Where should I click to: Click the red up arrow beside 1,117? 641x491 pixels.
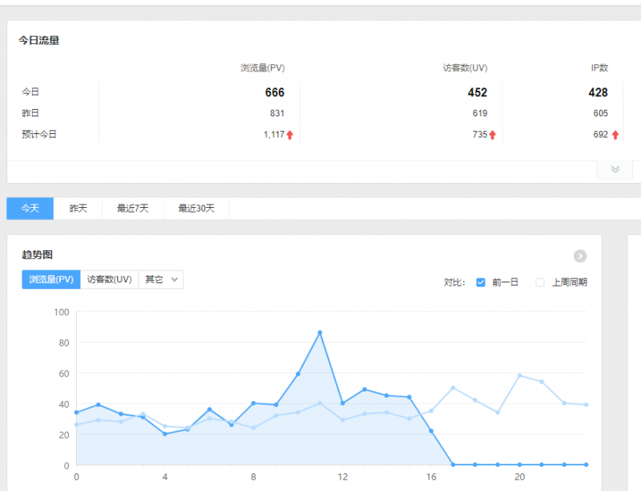[290, 135]
